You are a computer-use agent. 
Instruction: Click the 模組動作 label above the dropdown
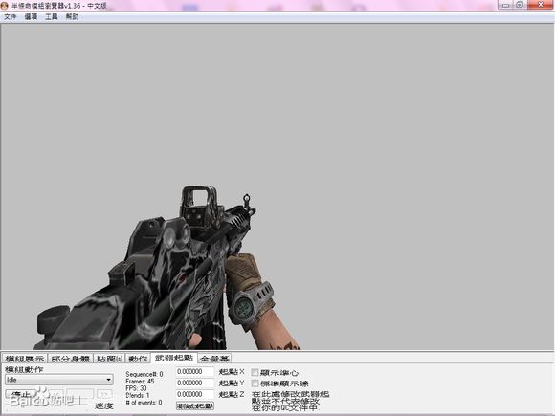[24, 369]
